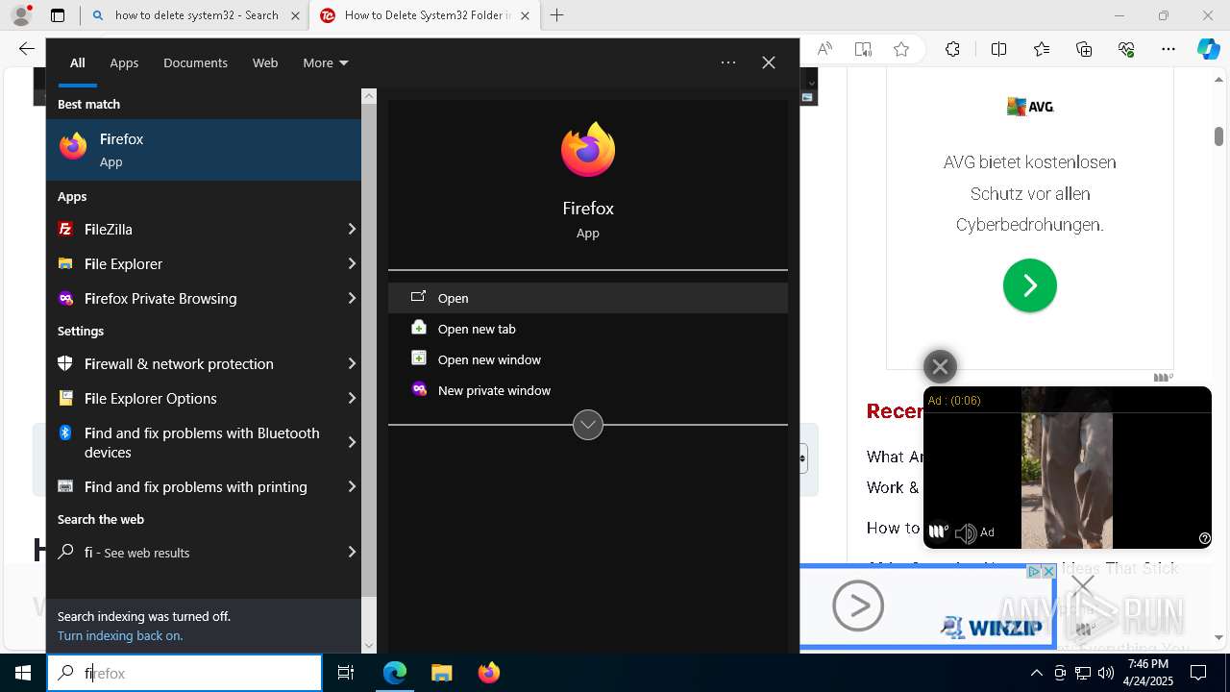Open Task View on taskbar
This screenshot has height=692, width=1230.
click(346, 673)
